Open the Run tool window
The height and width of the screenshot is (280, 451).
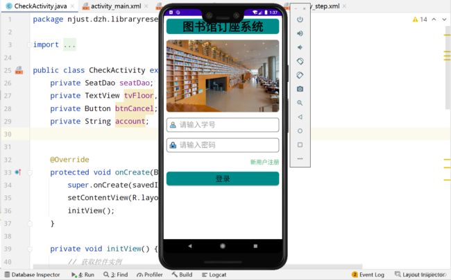click(x=83, y=274)
